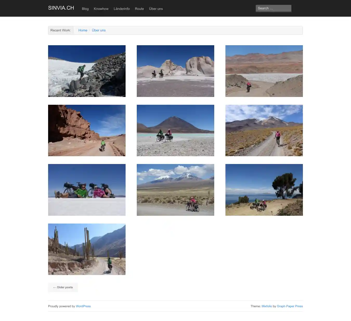Open the Blog menu item
Image resolution: width=351 pixels, height=321 pixels.
pos(85,9)
